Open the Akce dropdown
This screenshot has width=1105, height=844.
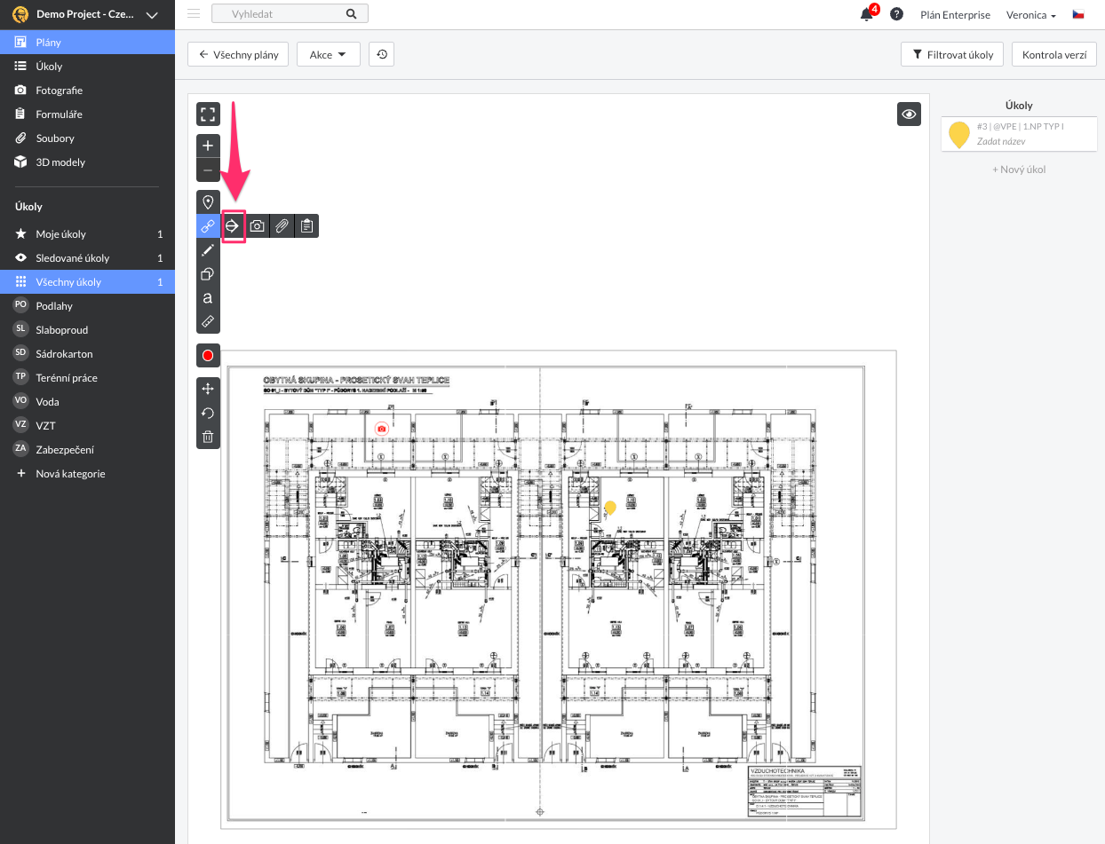click(328, 55)
